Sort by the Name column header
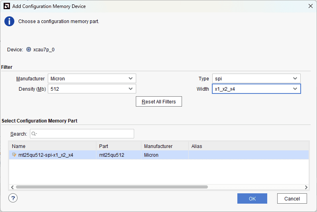 pos(53,146)
